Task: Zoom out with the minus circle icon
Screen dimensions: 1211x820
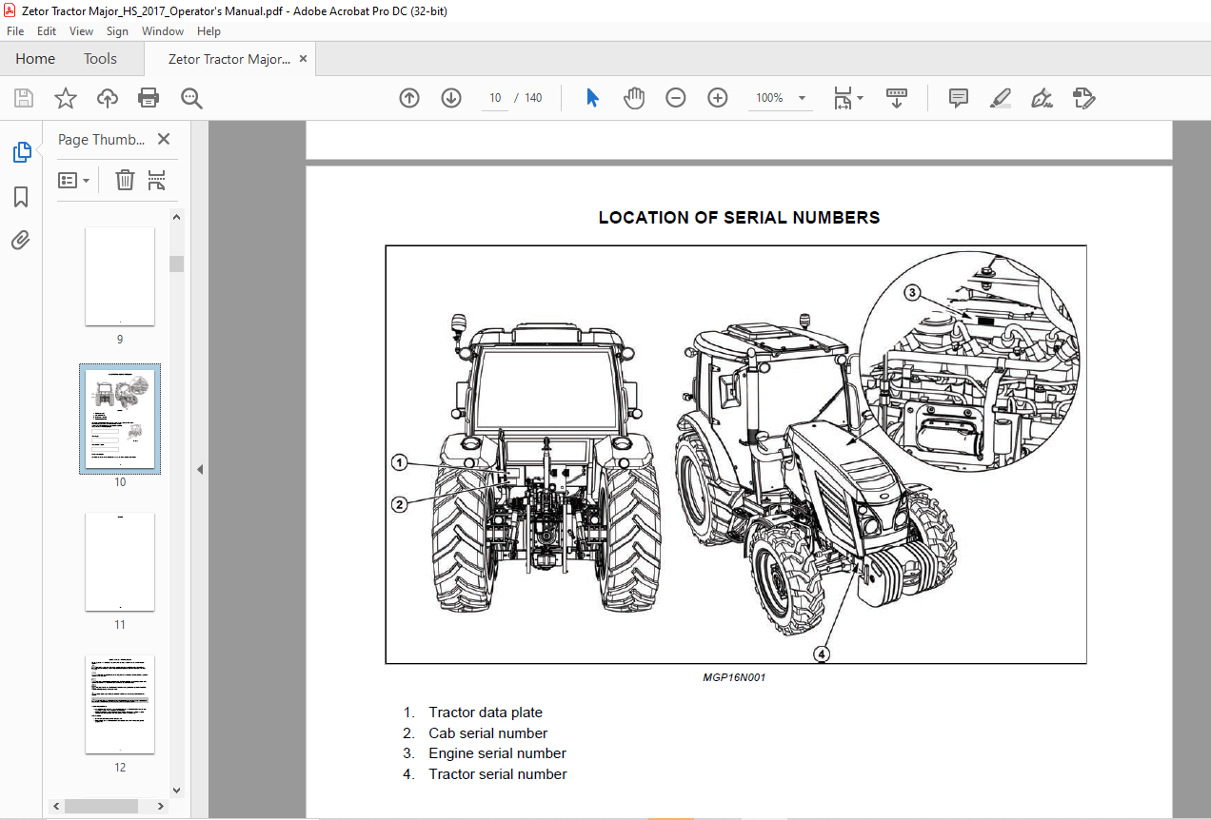Action: point(676,98)
